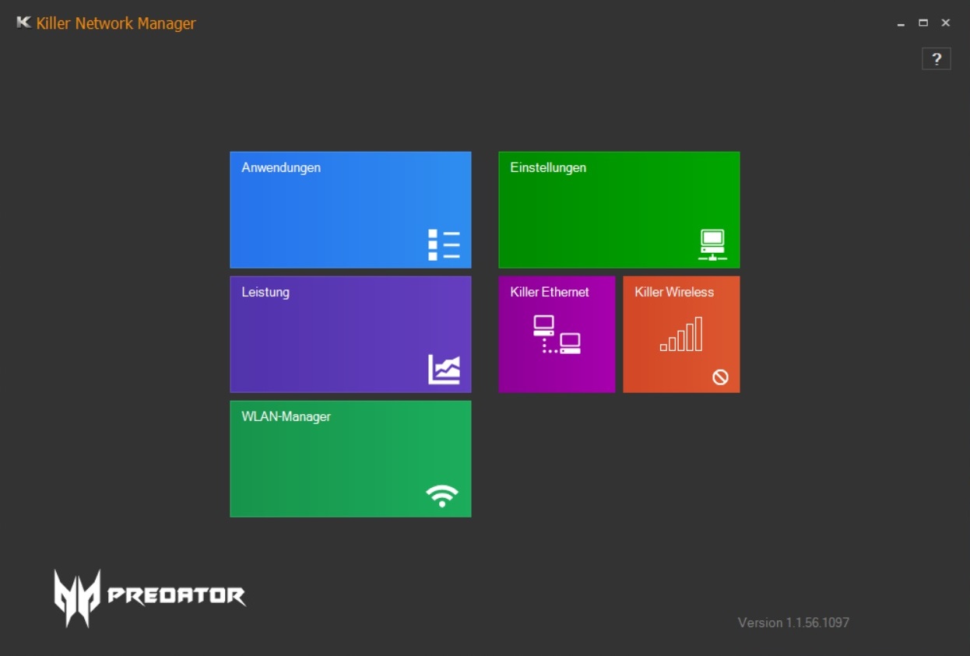Click the Anwendungen list icon

(x=444, y=245)
